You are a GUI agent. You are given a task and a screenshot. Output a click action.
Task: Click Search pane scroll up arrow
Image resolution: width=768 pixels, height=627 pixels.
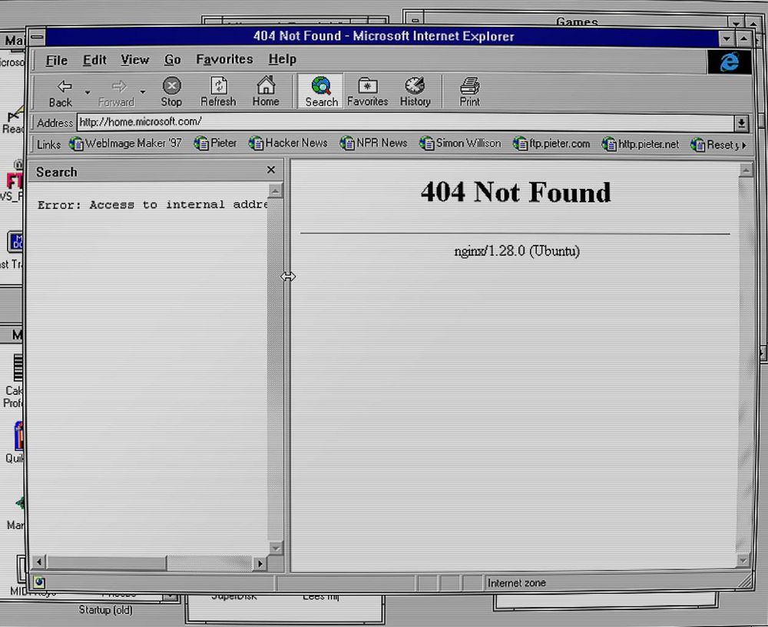275,191
